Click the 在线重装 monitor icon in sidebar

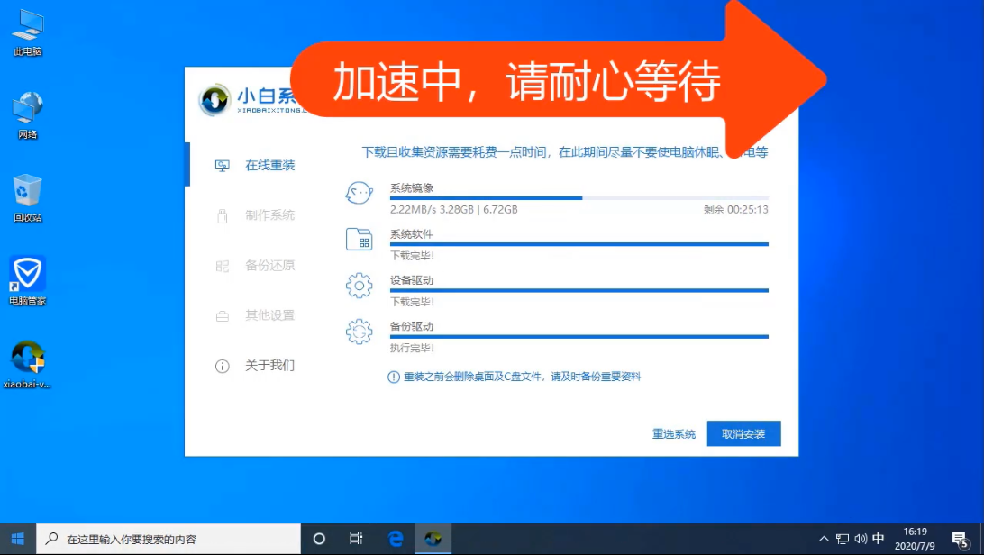pyautogui.click(x=219, y=166)
